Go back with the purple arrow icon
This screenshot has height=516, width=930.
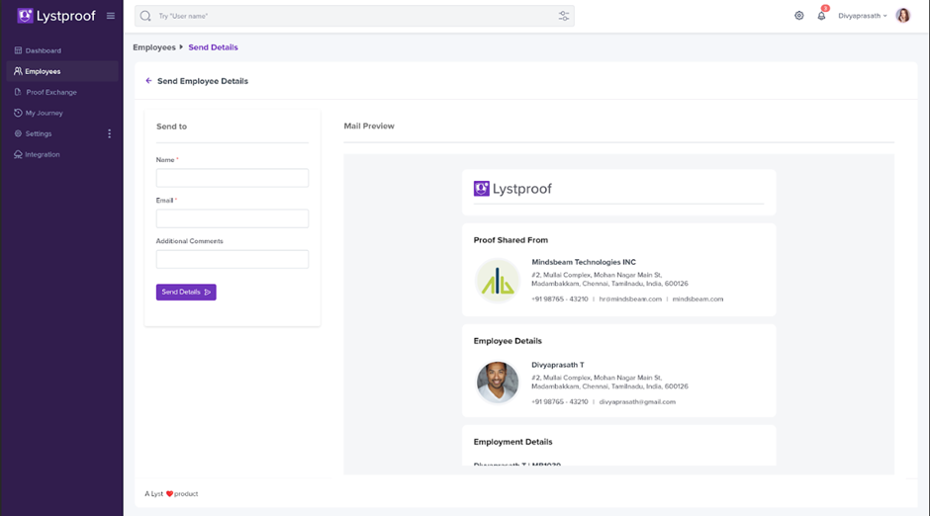[x=148, y=81]
